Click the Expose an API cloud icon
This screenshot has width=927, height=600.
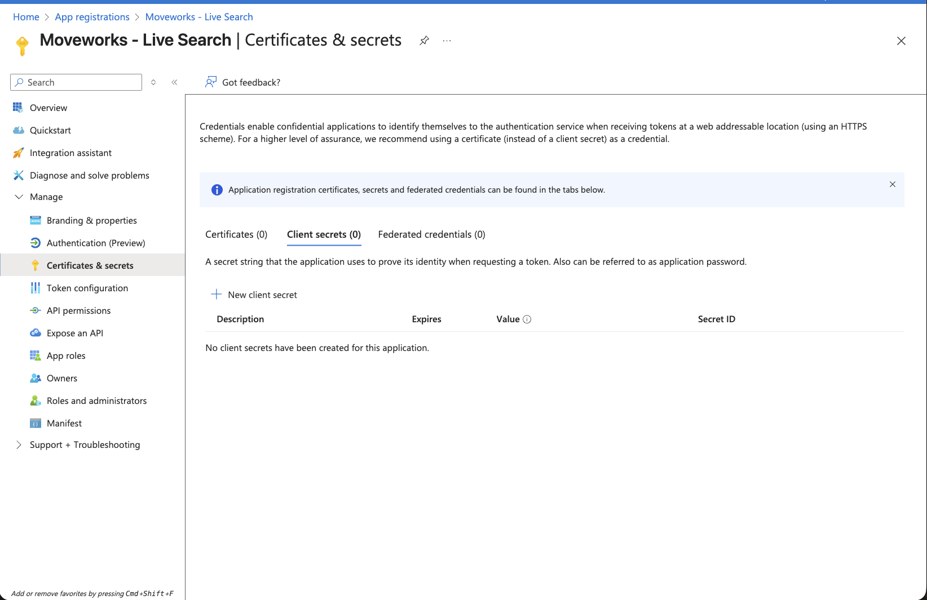[35, 333]
